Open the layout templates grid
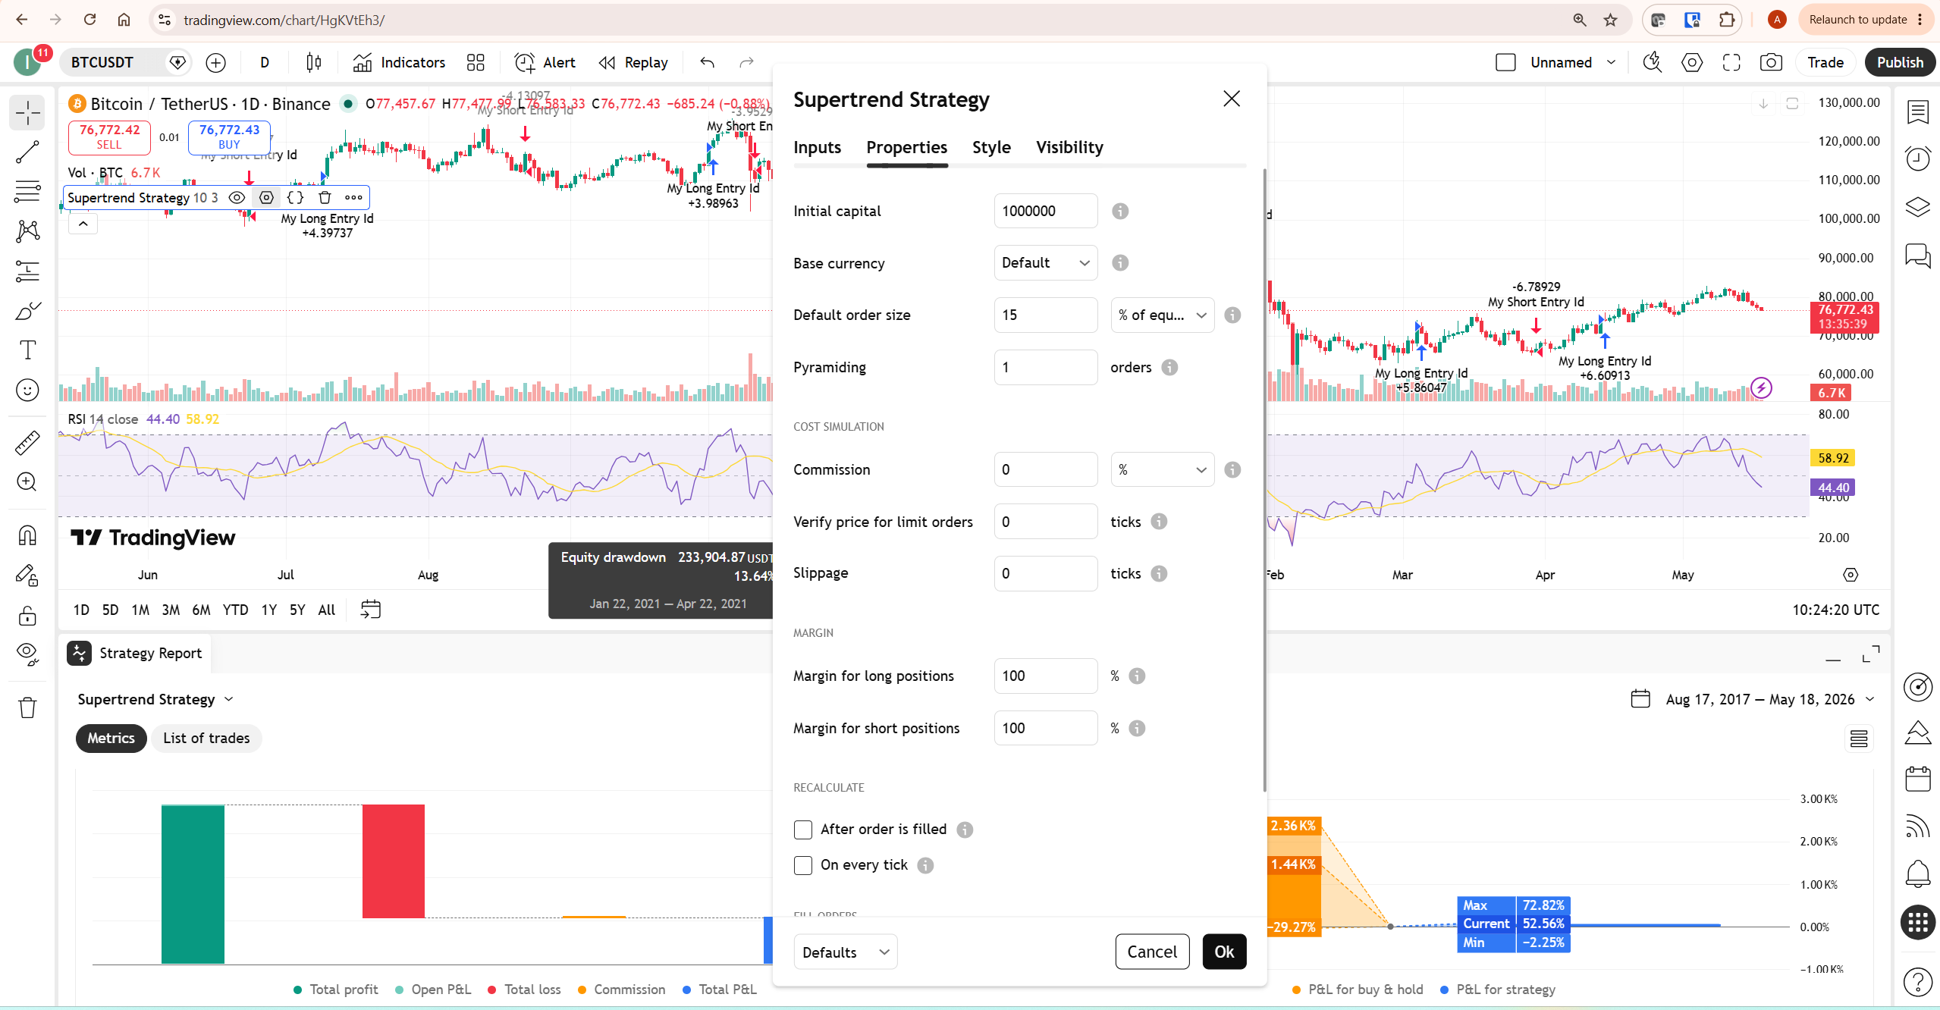The width and height of the screenshot is (1940, 1010). (x=476, y=62)
